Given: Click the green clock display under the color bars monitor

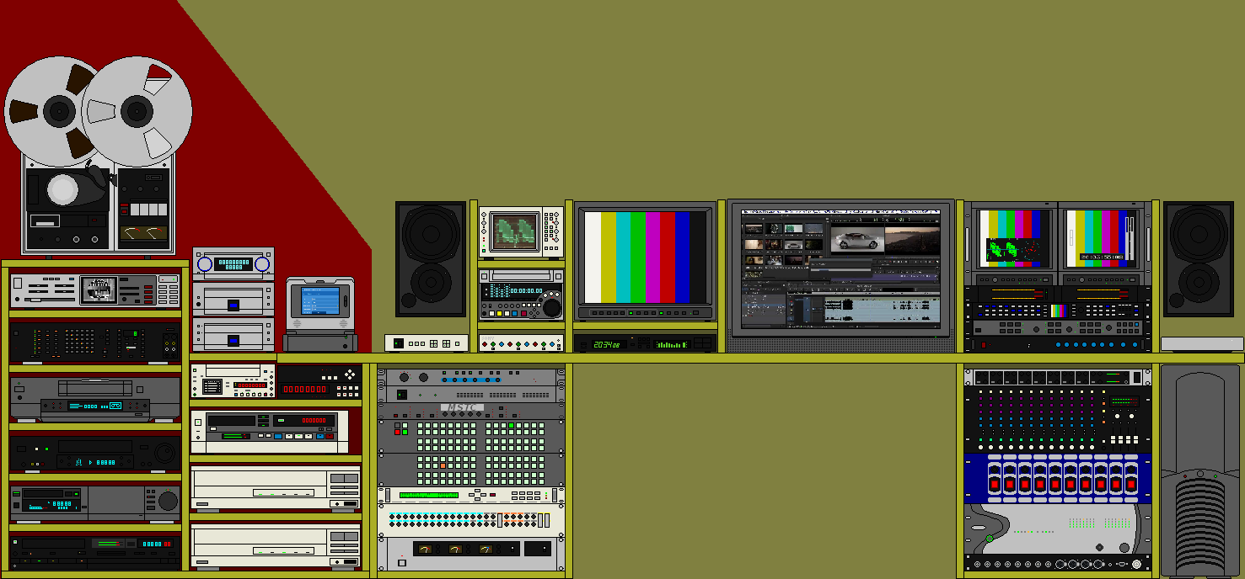Looking at the screenshot, I should point(607,344).
